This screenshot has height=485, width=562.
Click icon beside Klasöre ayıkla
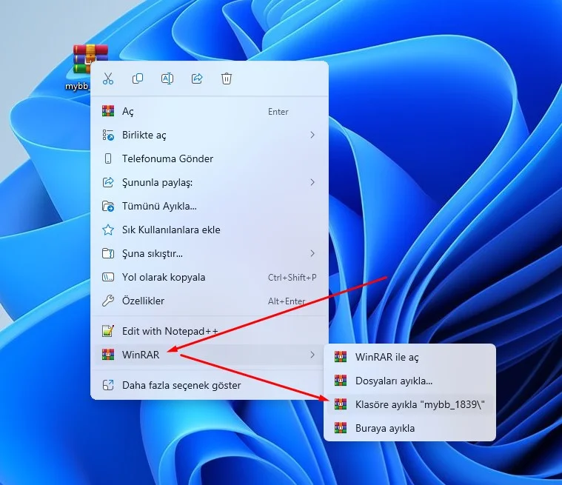[x=341, y=404]
